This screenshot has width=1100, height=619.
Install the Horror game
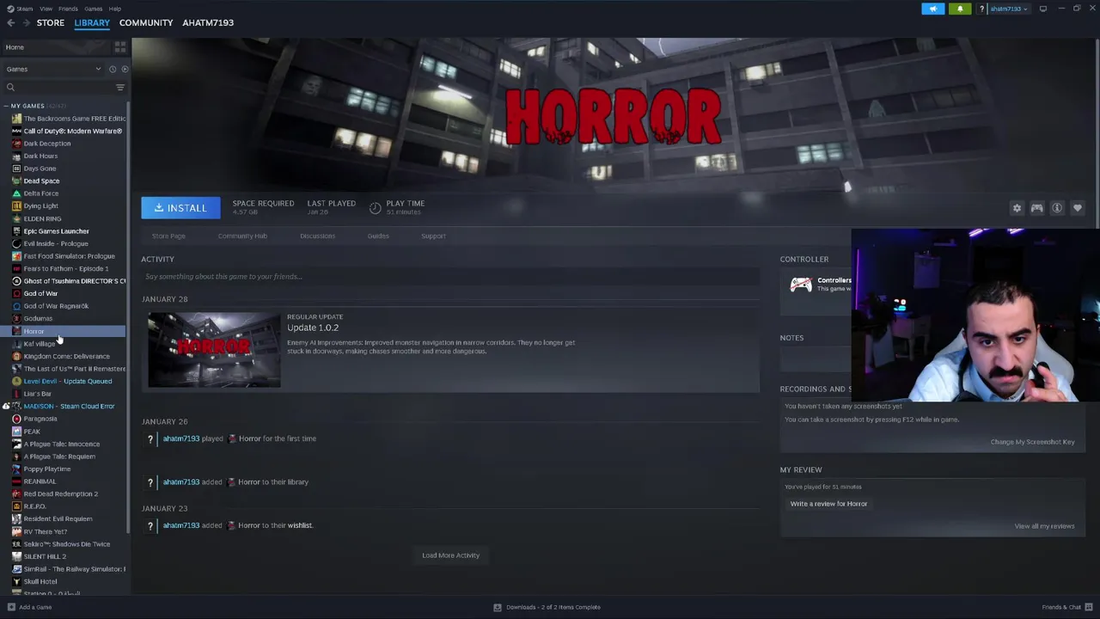tap(180, 207)
